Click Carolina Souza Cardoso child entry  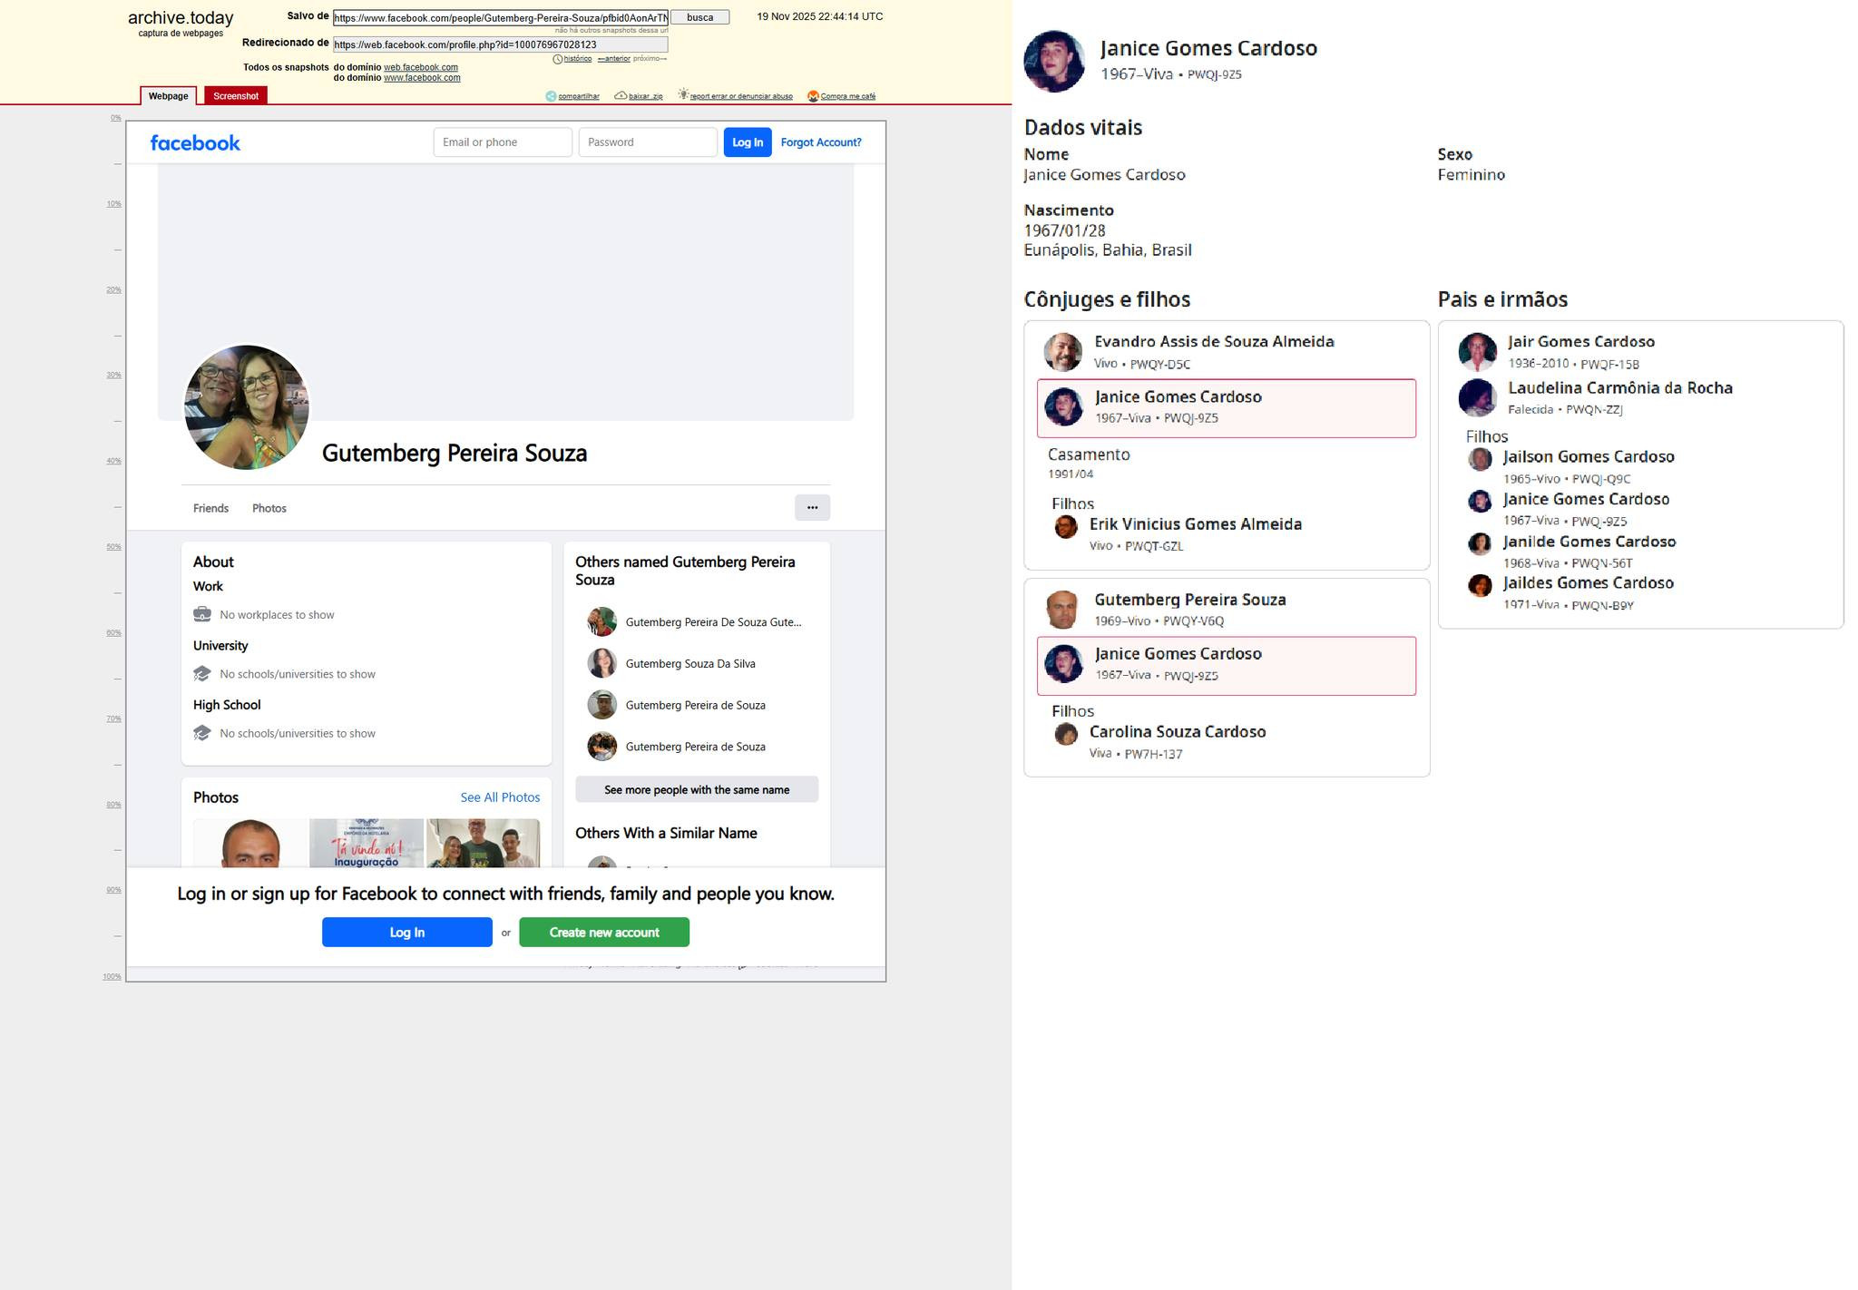pyautogui.click(x=1177, y=732)
